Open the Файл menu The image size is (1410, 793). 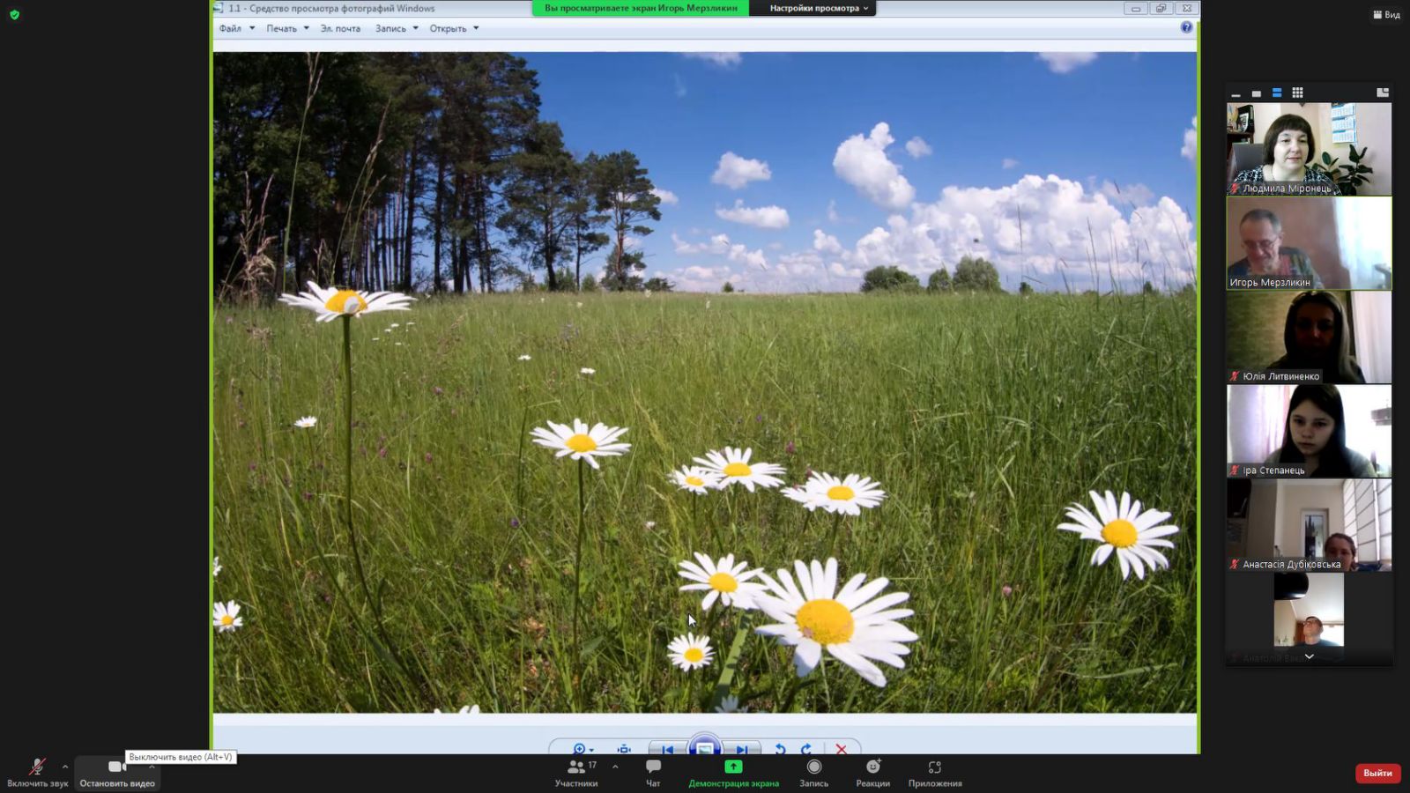click(x=231, y=28)
